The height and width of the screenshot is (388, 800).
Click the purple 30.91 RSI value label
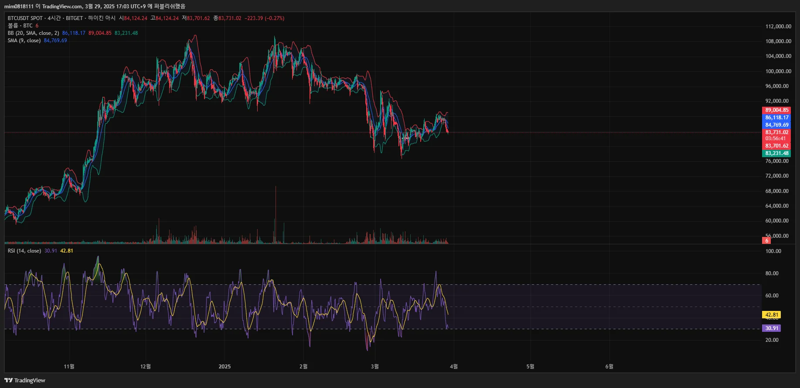coord(771,328)
